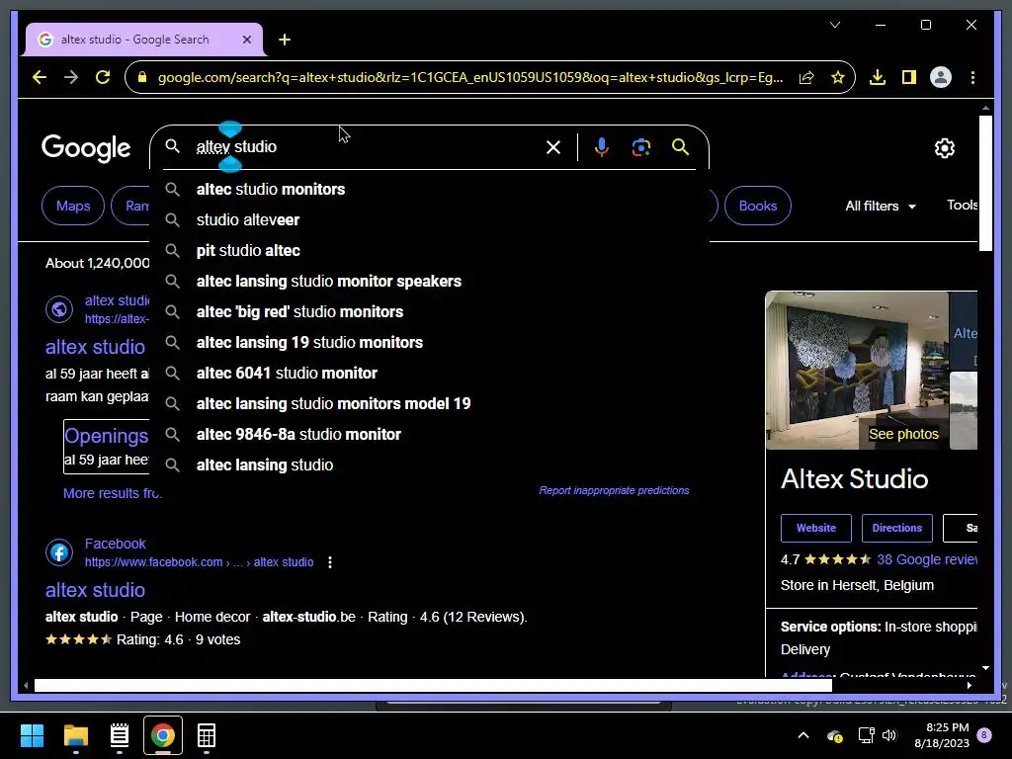Click the horizontal scrollbar at page bottom
The image size is (1012, 759).
pyautogui.click(x=433, y=686)
